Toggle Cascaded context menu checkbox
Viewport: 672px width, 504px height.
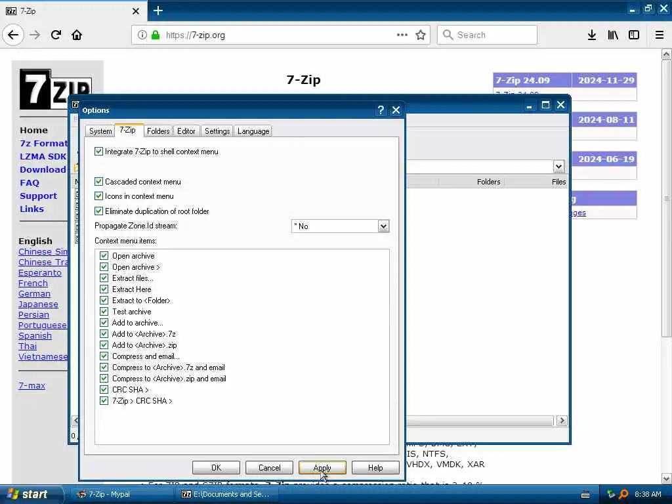pyautogui.click(x=98, y=182)
